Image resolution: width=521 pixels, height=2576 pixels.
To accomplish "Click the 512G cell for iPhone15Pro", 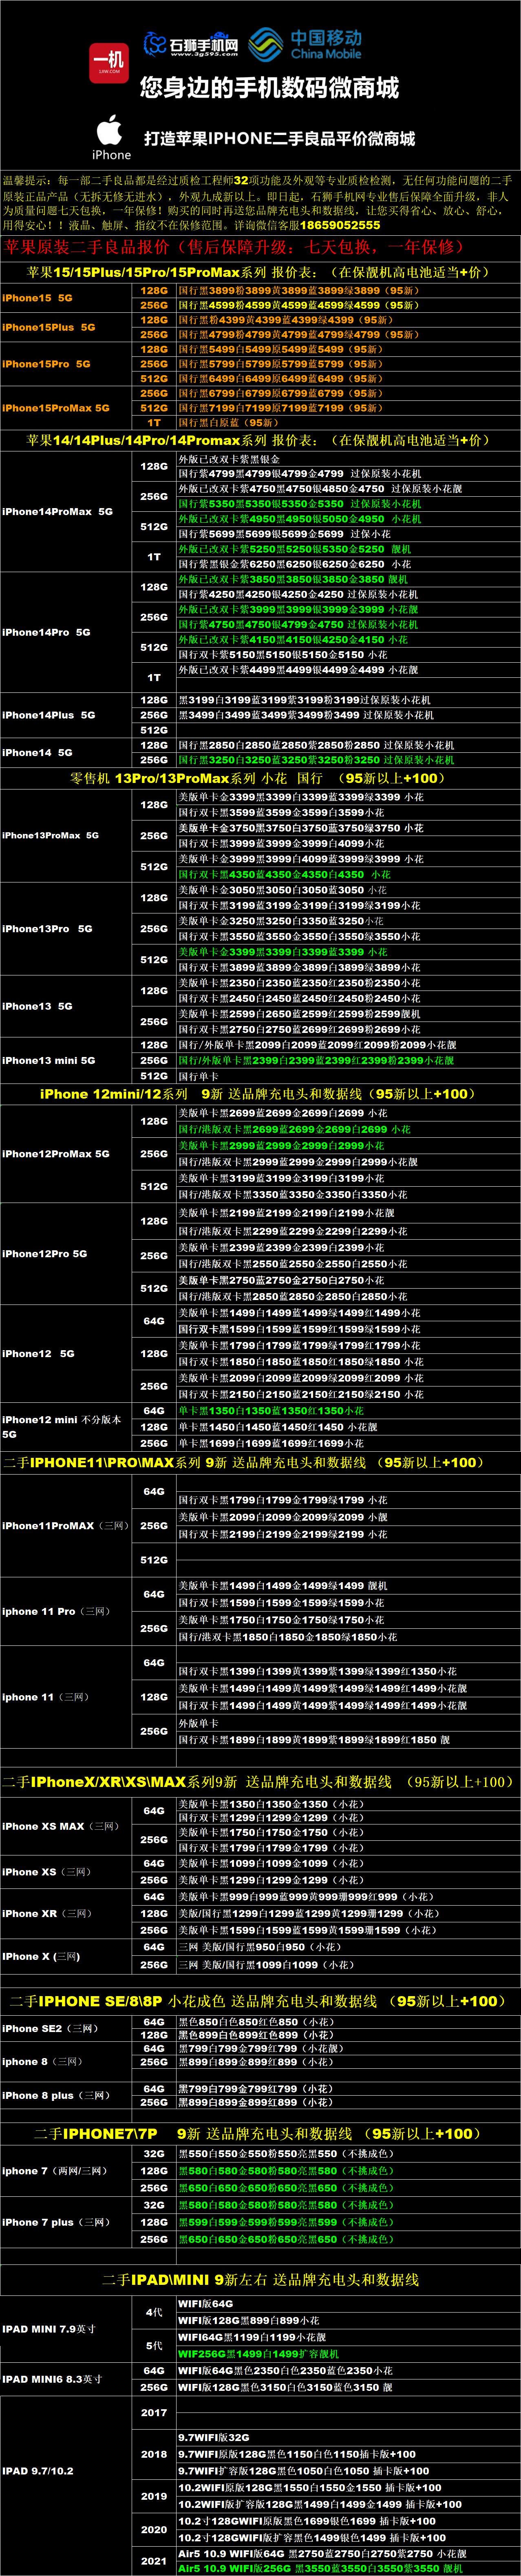I will pyautogui.click(x=154, y=379).
